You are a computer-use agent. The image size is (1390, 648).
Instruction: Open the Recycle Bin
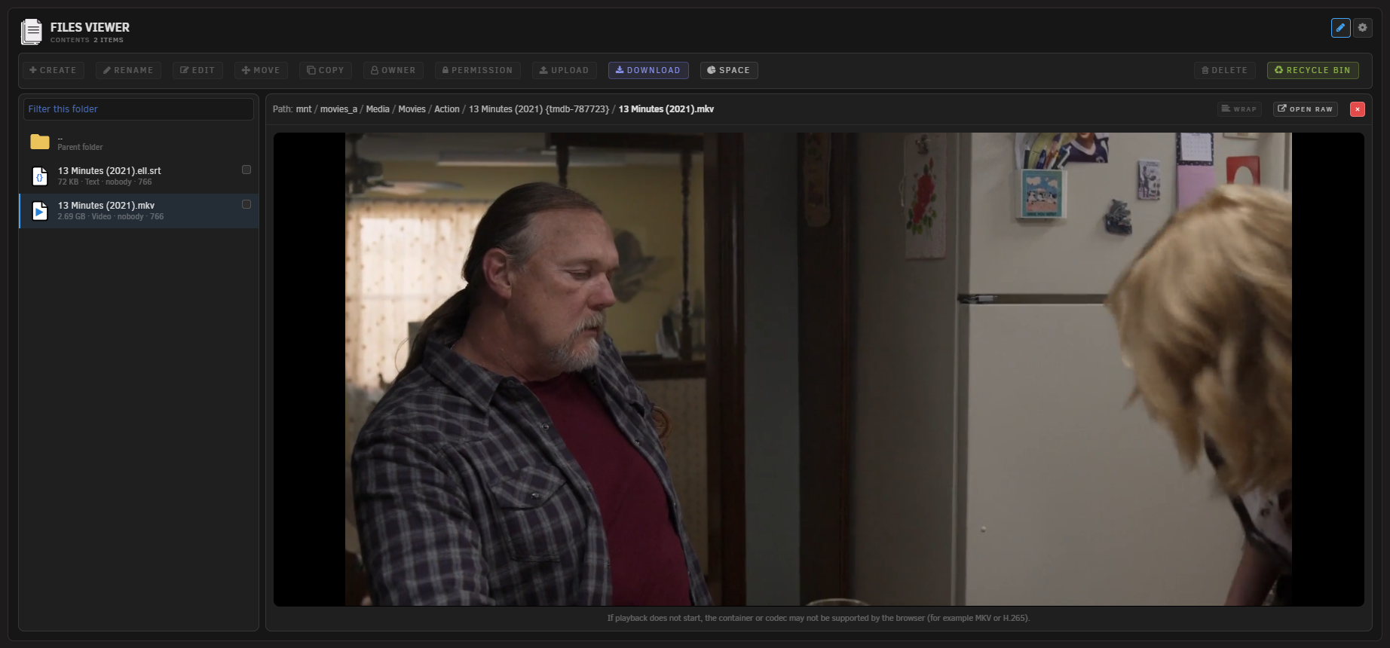tap(1313, 70)
